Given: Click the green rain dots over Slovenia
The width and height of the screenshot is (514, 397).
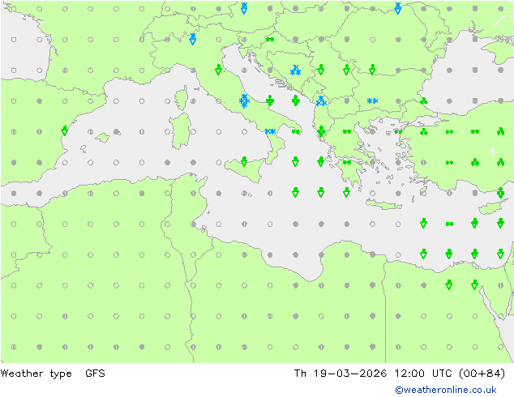Looking at the screenshot, I should tap(270, 40).
